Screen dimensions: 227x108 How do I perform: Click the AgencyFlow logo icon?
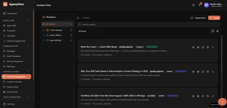tap(5, 4)
